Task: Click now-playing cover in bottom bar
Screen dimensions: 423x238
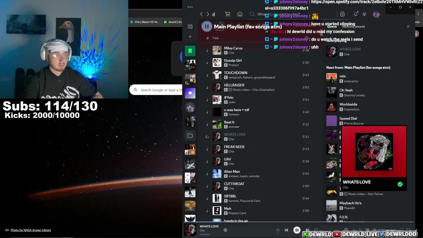Action: 190,230
